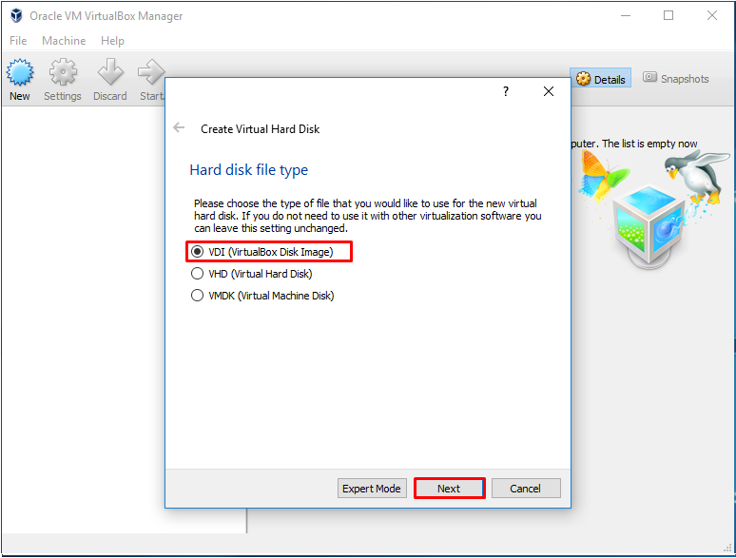The image size is (736, 558).
Task: Click the Expert Mode button
Action: pyautogui.click(x=372, y=489)
